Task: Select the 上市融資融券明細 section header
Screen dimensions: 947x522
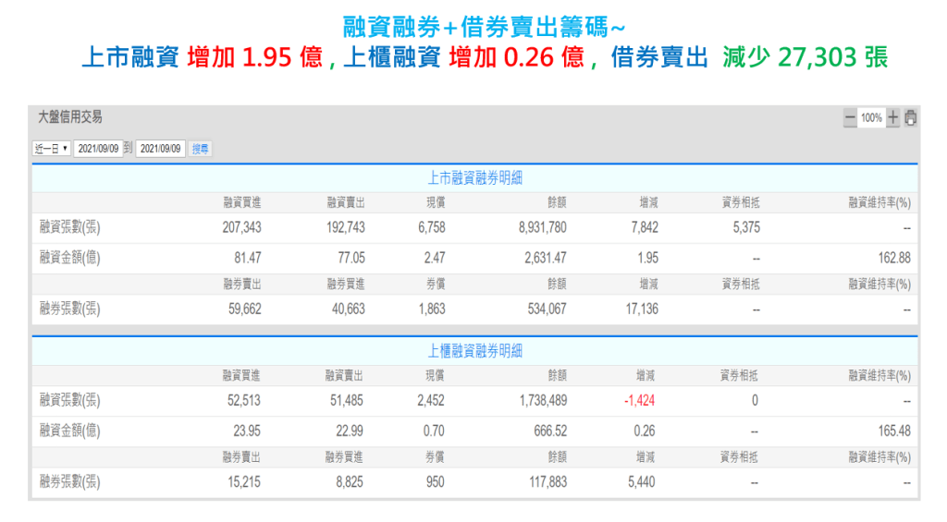Action: 474,178
